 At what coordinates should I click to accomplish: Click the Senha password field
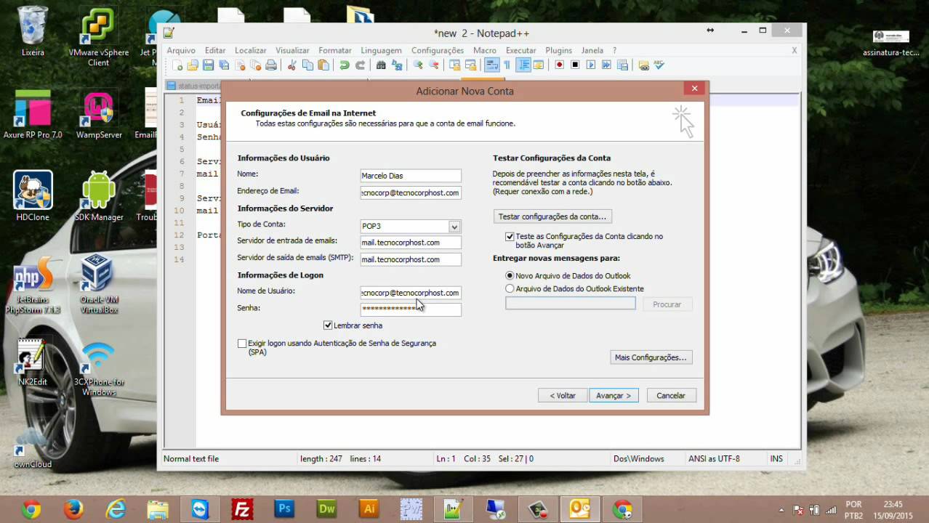coord(411,309)
